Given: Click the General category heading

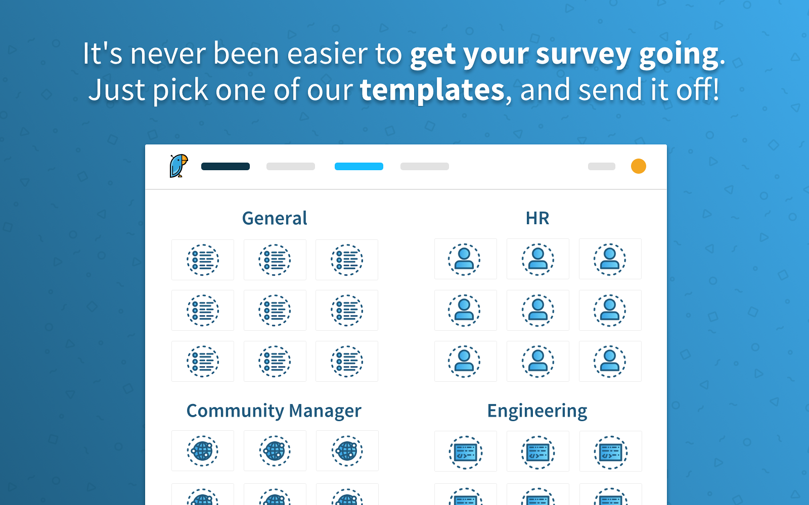Looking at the screenshot, I should 275,218.
